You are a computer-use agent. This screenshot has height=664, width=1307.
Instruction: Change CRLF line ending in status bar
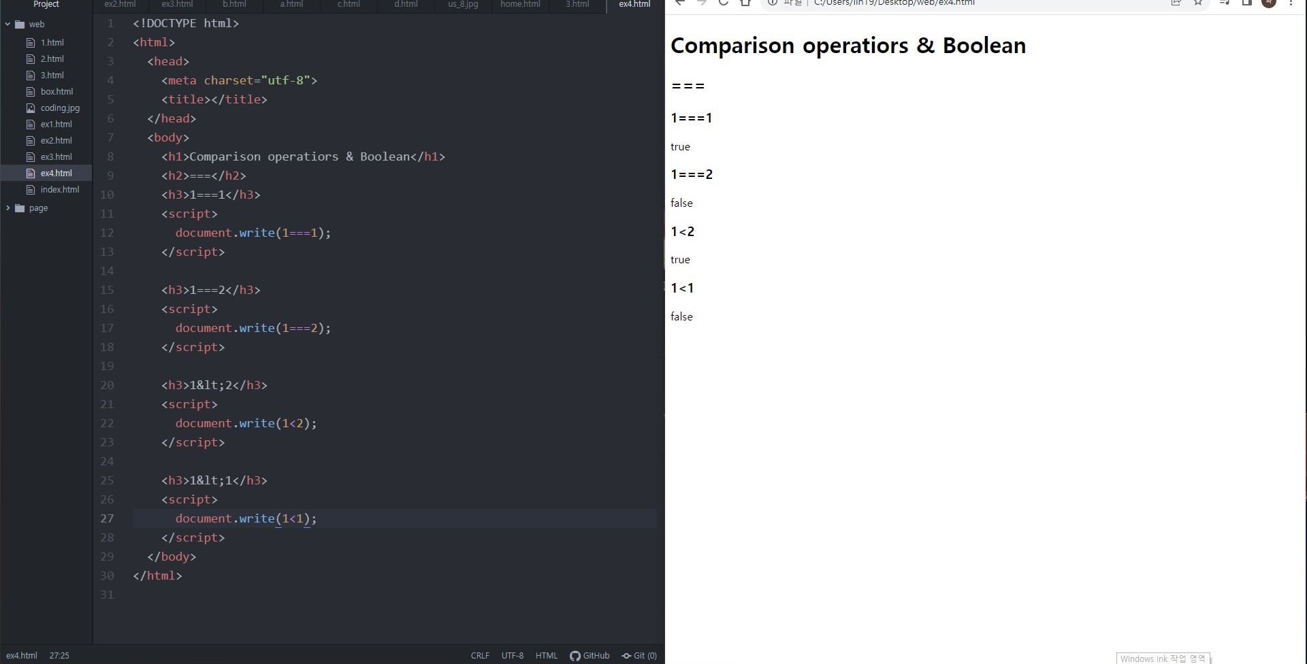click(480, 656)
